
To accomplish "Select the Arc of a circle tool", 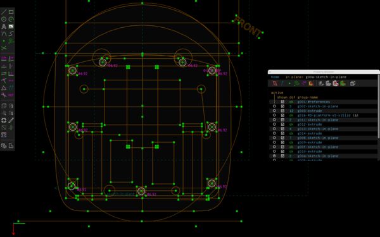I will (11, 19).
